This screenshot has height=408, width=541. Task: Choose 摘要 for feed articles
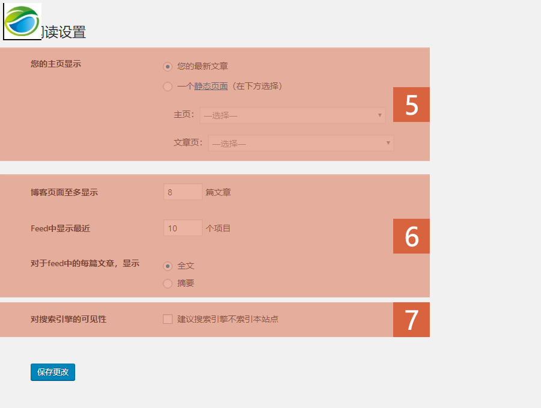click(168, 284)
